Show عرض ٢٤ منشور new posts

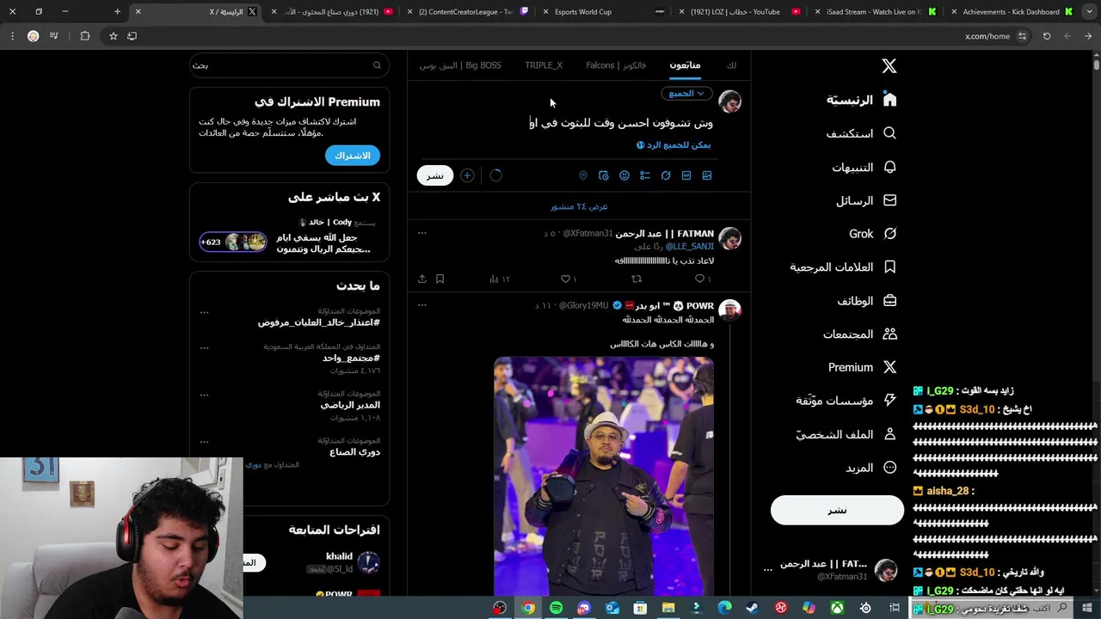[x=579, y=206]
